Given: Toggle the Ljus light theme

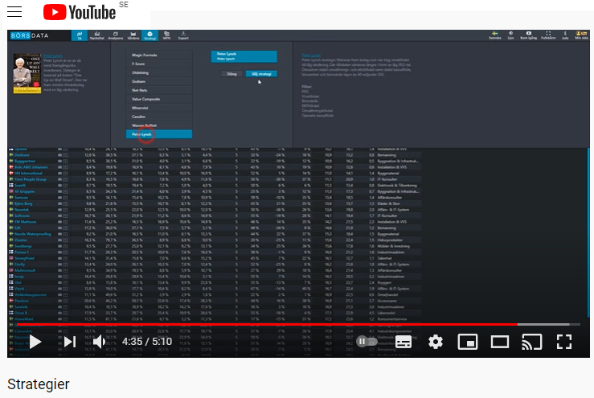Looking at the screenshot, I should (510, 35).
